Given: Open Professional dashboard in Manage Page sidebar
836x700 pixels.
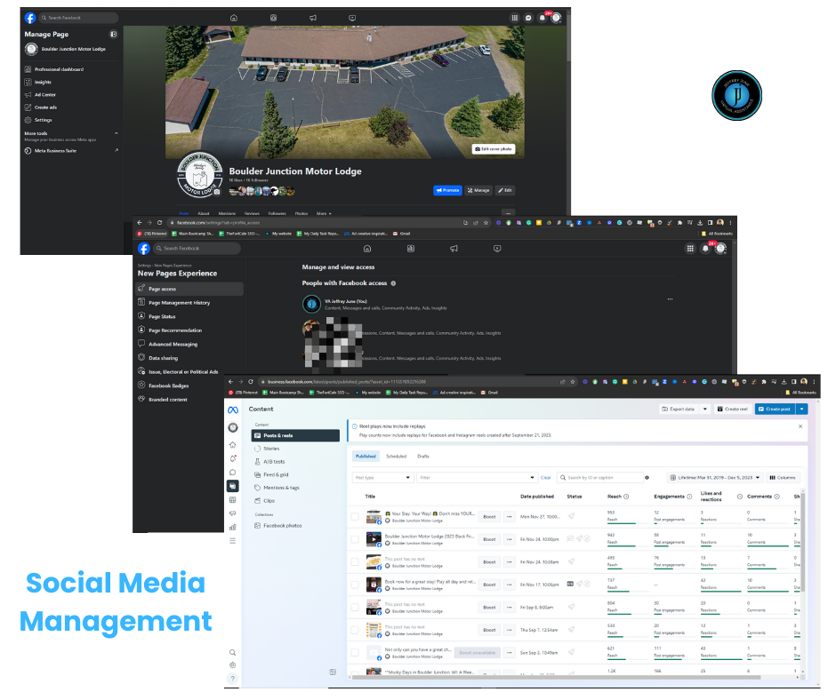Looking at the screenshot, I should (x=54, y=69).
